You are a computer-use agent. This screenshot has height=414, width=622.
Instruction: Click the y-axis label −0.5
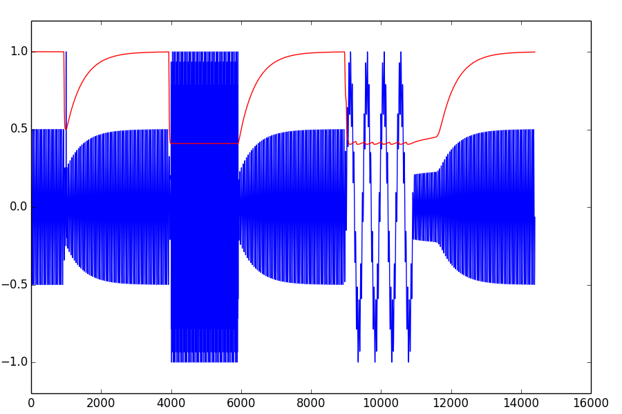pyautogui.click(x=15, y=284)
